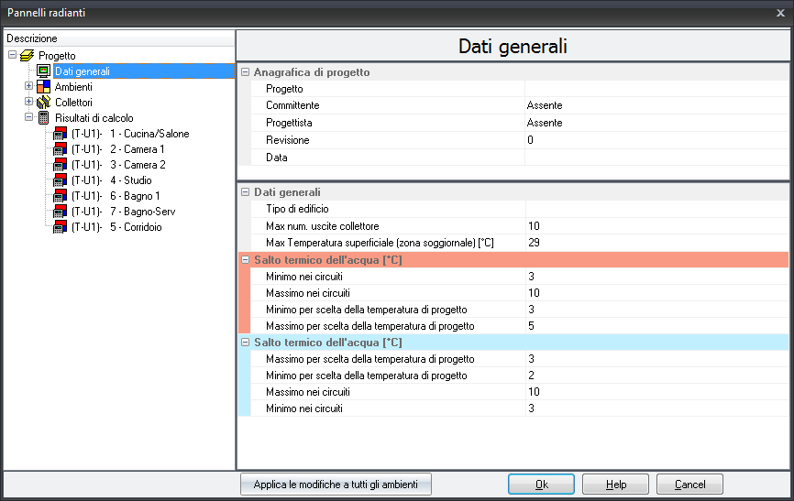Click the Ambienti colored squares icon
The image size is (794, 501).
pyautogui.click(x=44, y=87)
